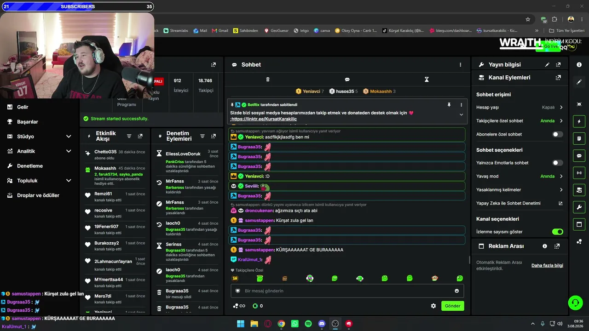
Task: Open the GeoGuessr bookmark
Action: click(x=276, y=31)
